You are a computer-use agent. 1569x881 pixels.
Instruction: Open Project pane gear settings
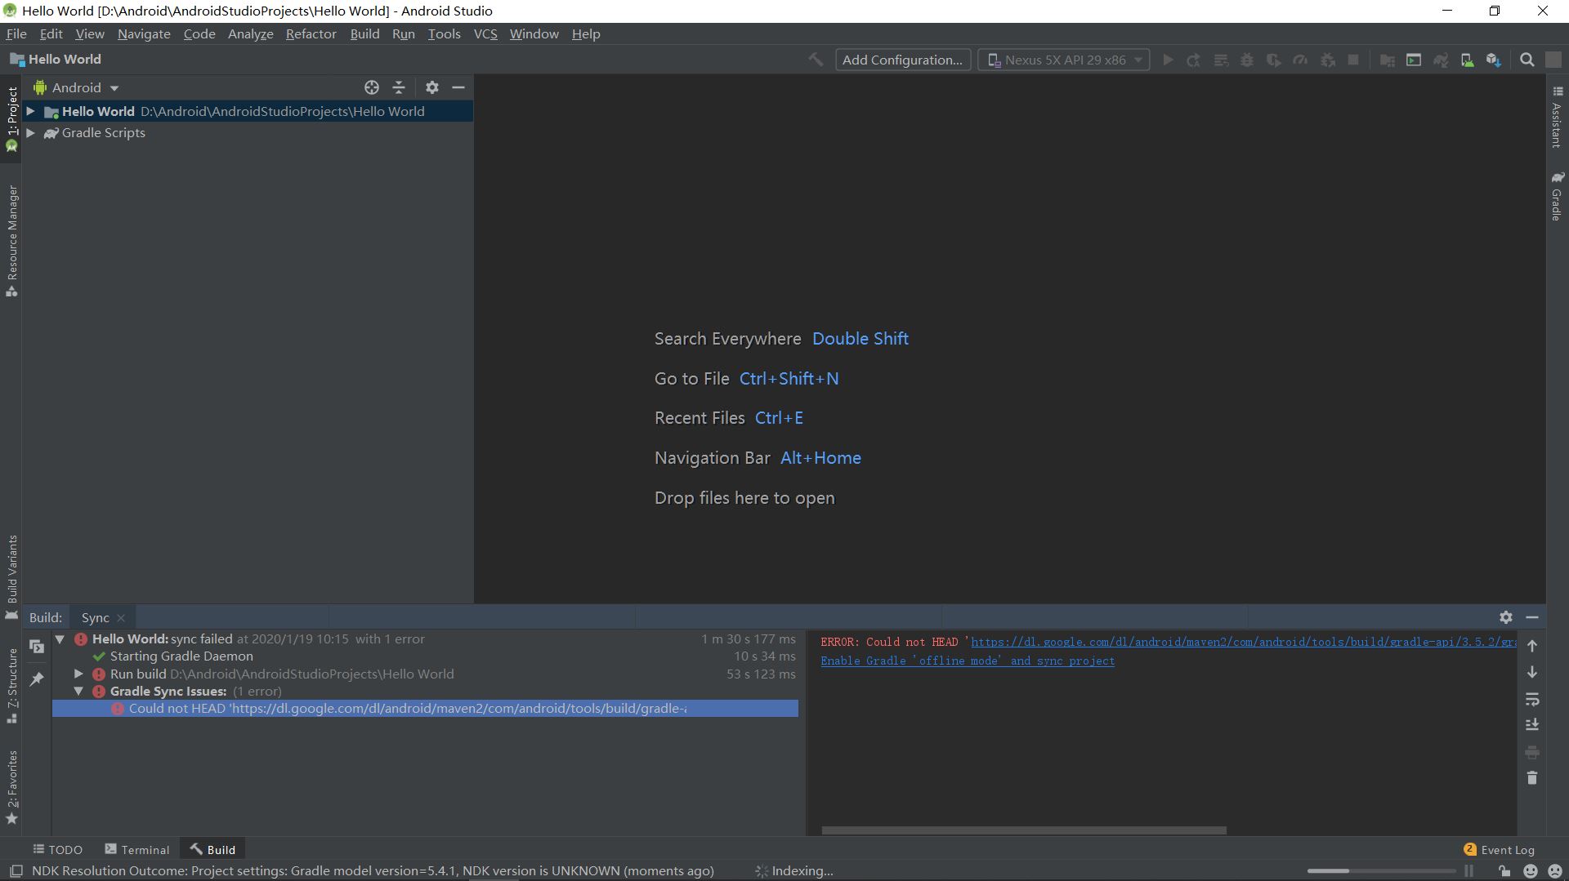432,87
